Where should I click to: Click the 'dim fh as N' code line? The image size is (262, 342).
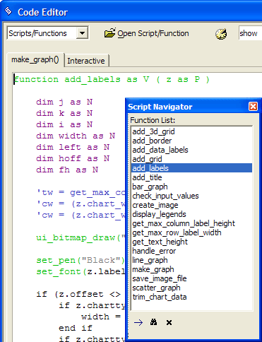click(67, 170)
